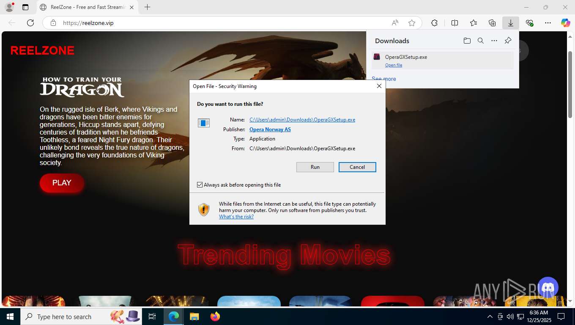Open the Windows Start menu
The image size is (575, 325).
10,317
